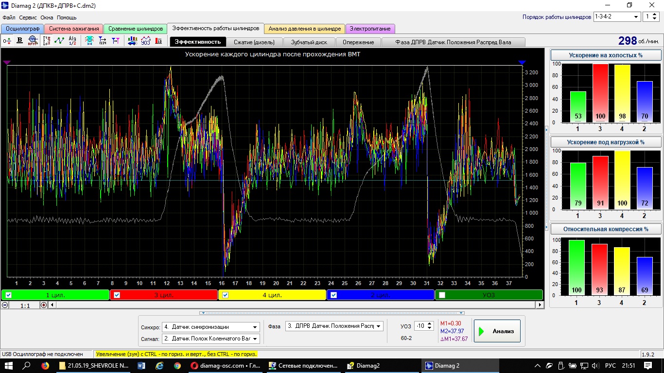
Task: Enable the УОЗ checkbox
Action: click(x=442, y=295)
